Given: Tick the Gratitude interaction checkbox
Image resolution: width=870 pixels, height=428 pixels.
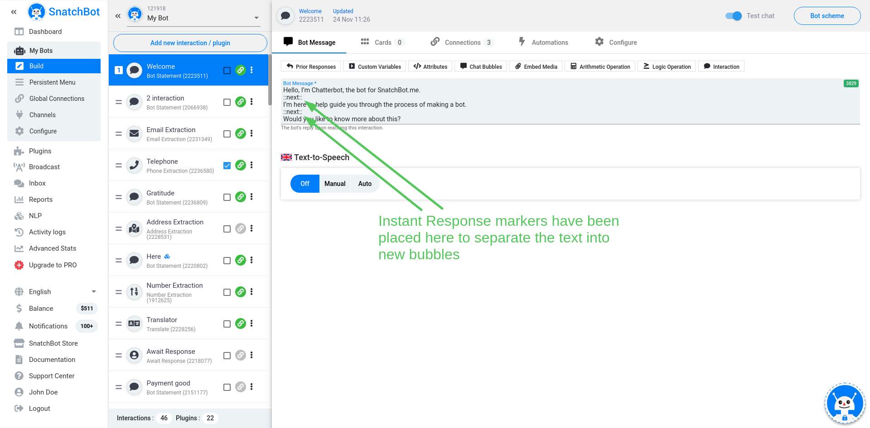Looking at the screenshot, I should coord(227,197).
